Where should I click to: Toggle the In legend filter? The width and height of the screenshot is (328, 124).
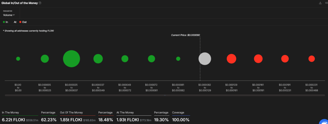(6, 22)
